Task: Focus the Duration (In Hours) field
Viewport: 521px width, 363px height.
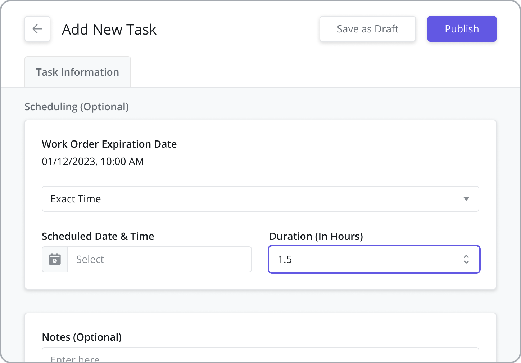Action: click(x=374, y=259)
